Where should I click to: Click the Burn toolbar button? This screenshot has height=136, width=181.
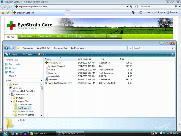click(42, 54)
